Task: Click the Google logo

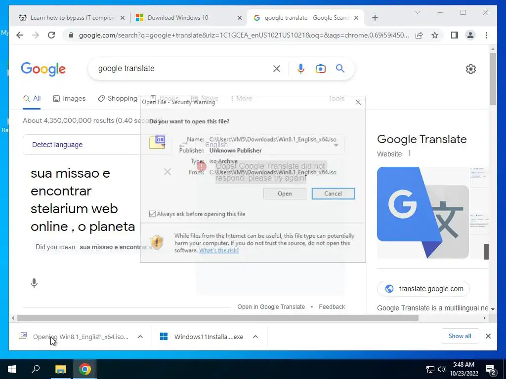Action: coord(43,69)
